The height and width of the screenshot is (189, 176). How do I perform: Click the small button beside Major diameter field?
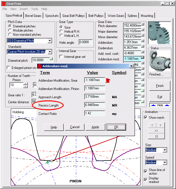(x=143, y=30)
